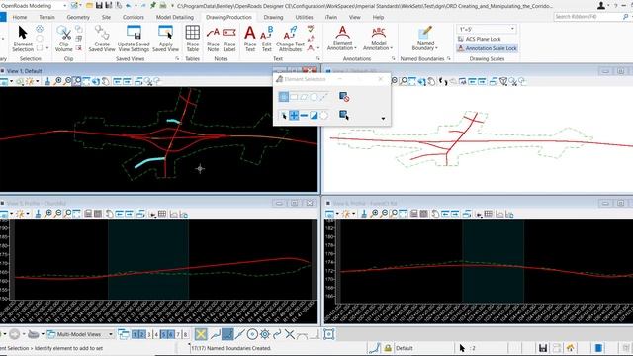The width and height of the screenshot is (633, 356).
Task: Select Add mode in Element Selection
Action: point(294,116)
